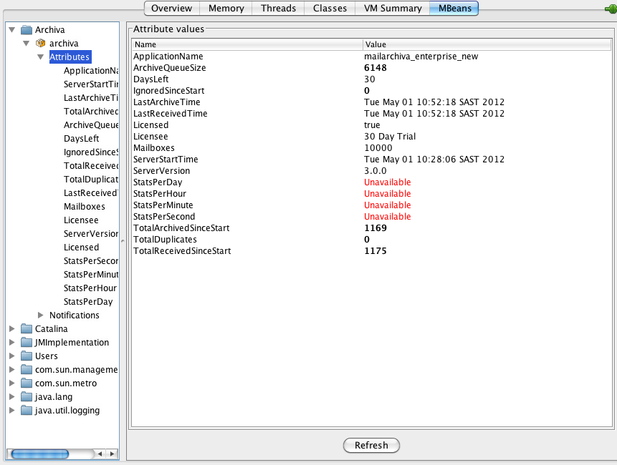The height and width of the screenshot is (465, 617).
Task: Switch to the Overview tab
Action: (x=172, y=9)
